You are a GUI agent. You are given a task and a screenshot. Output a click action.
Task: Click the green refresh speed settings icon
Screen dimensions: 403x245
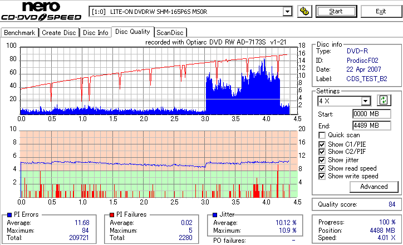[x=384, y=101]
